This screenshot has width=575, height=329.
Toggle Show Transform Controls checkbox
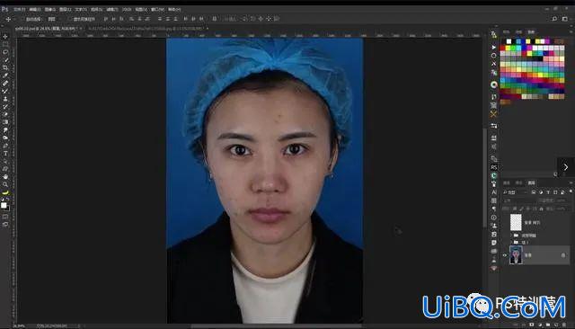click(x=69, y=19)
